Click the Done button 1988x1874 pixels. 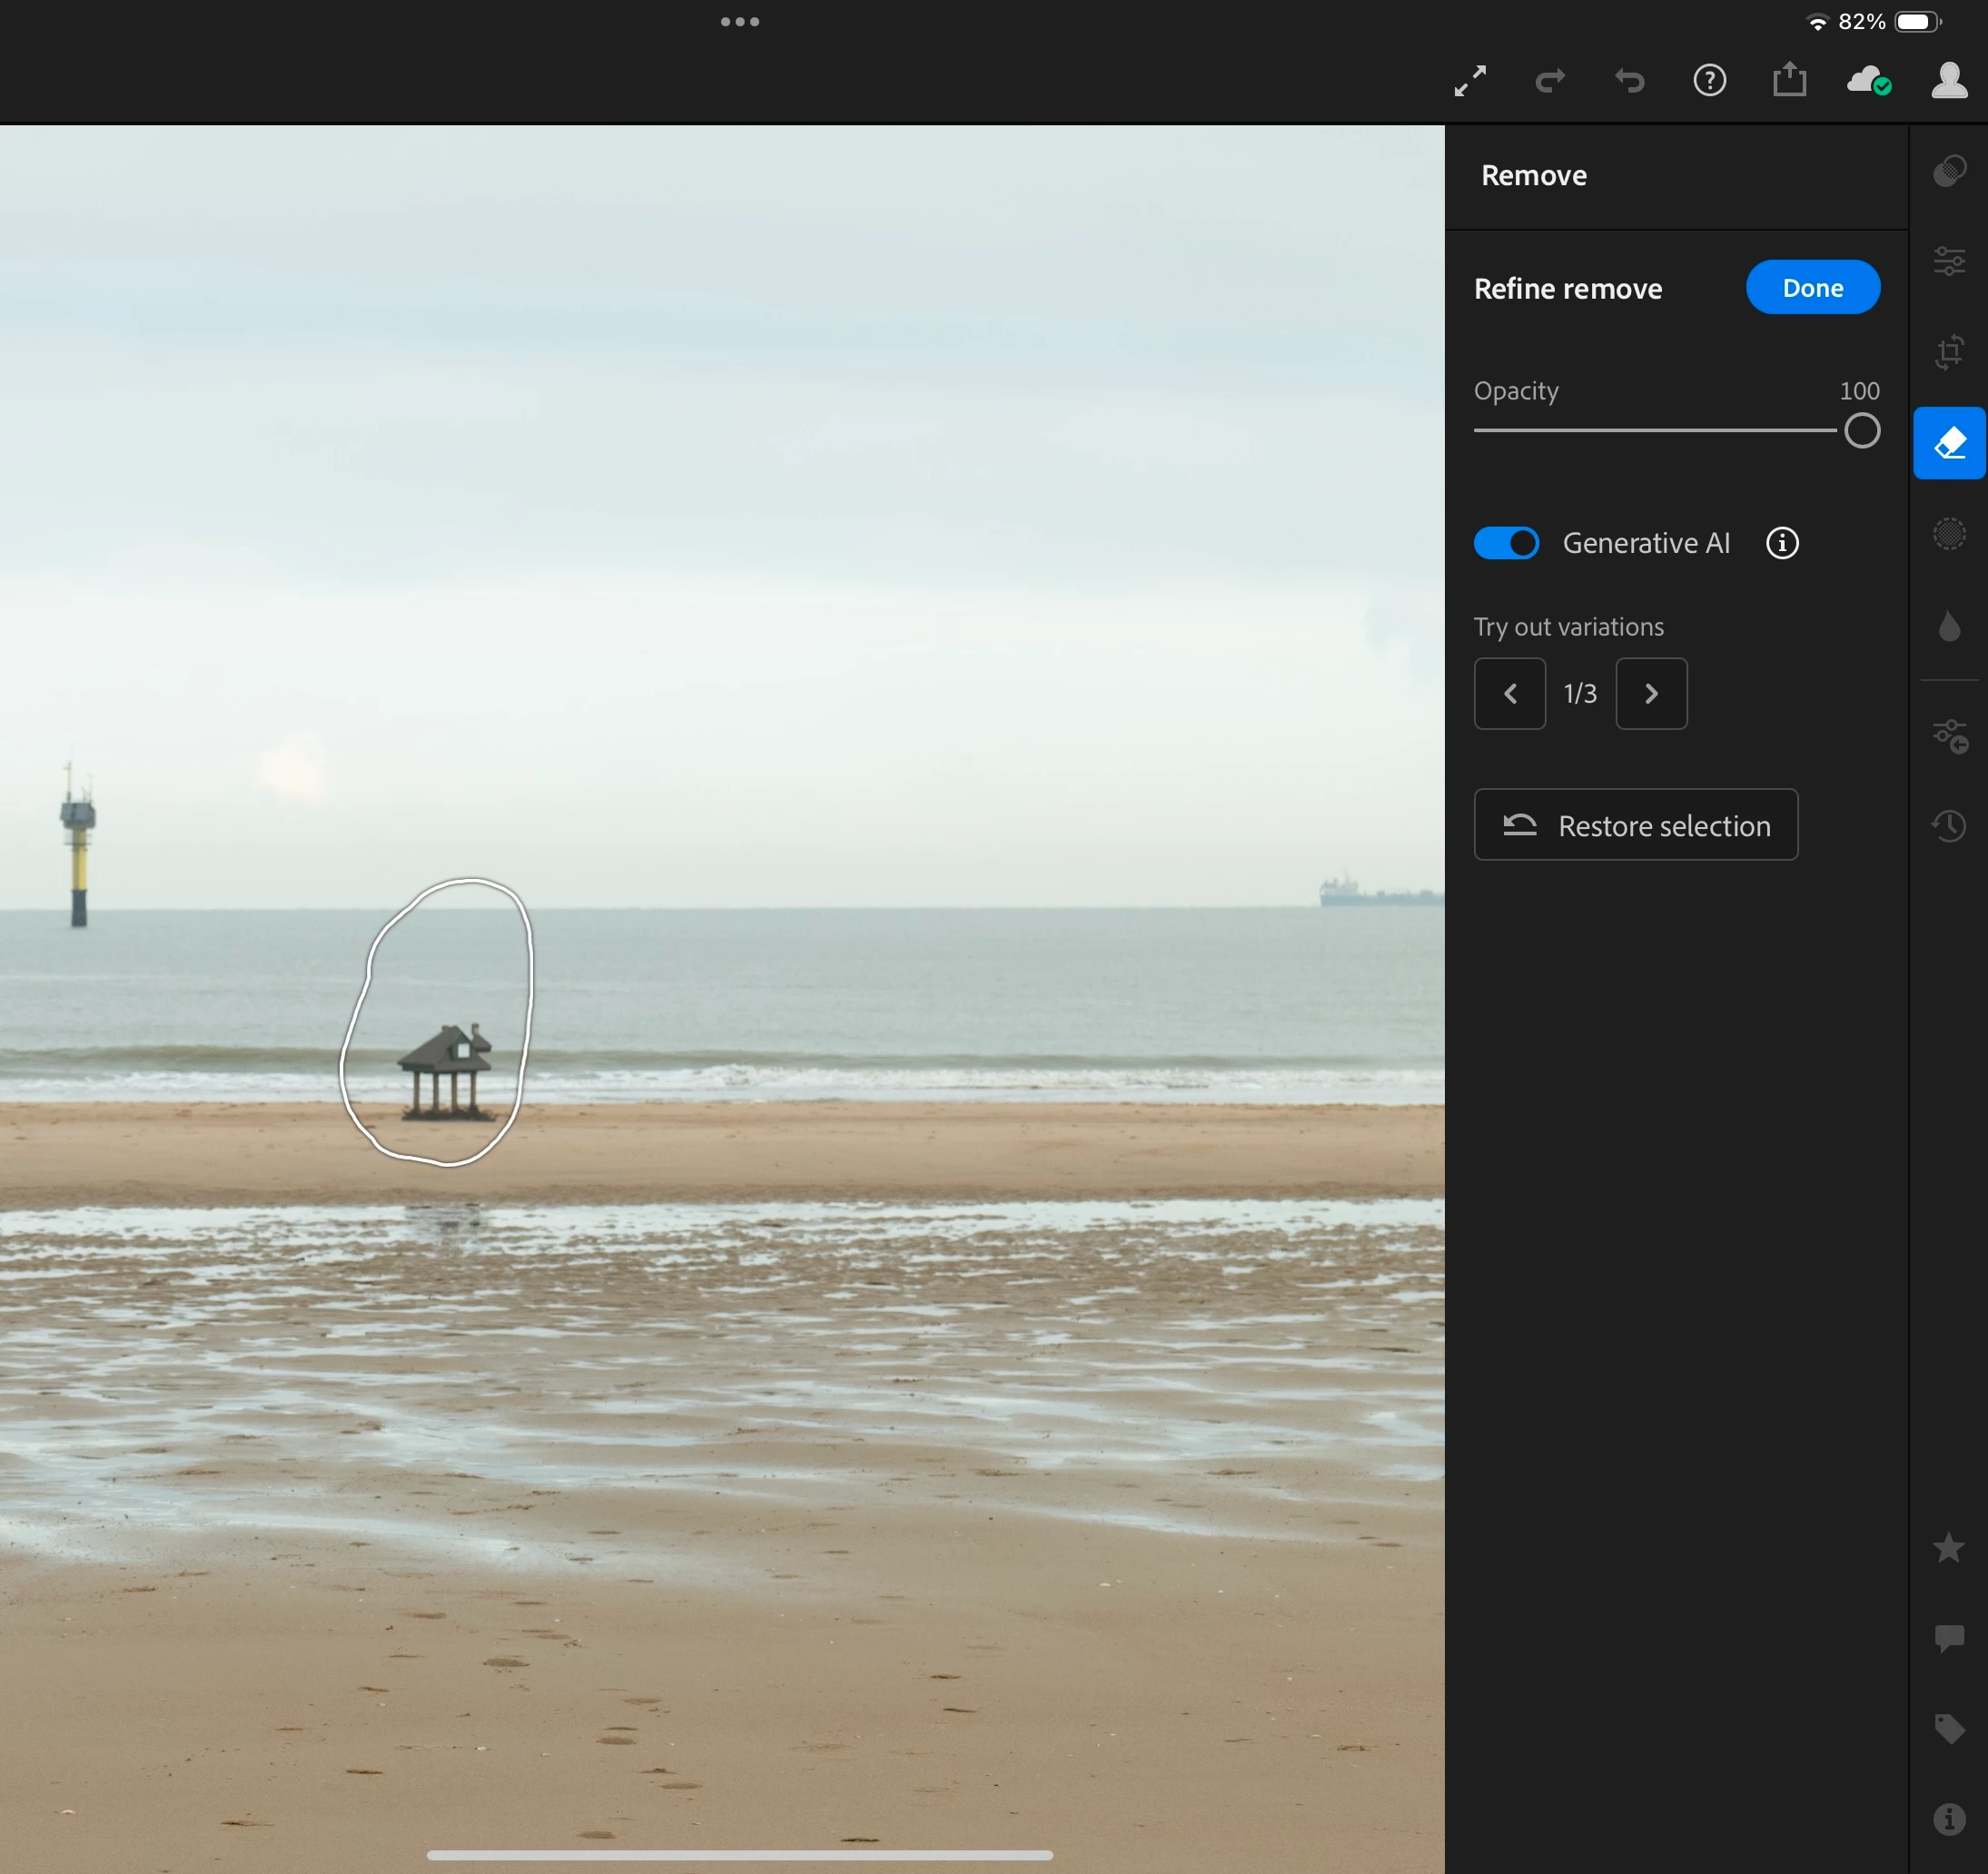1812,288
